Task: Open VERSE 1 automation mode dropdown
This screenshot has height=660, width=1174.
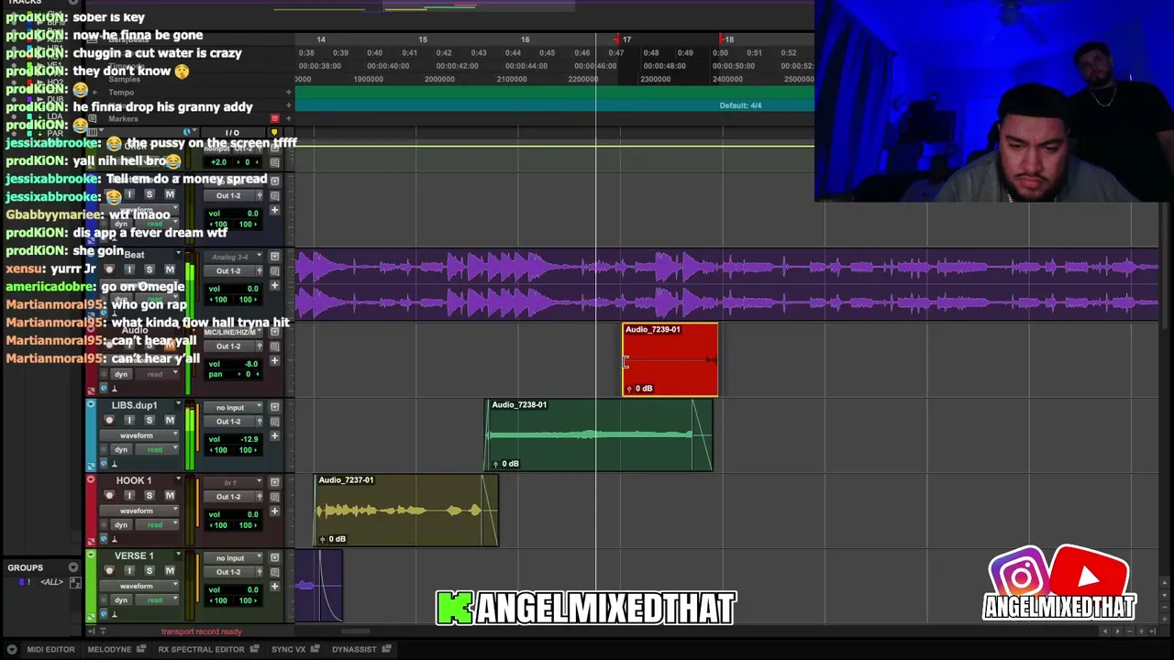Action: 157,600
